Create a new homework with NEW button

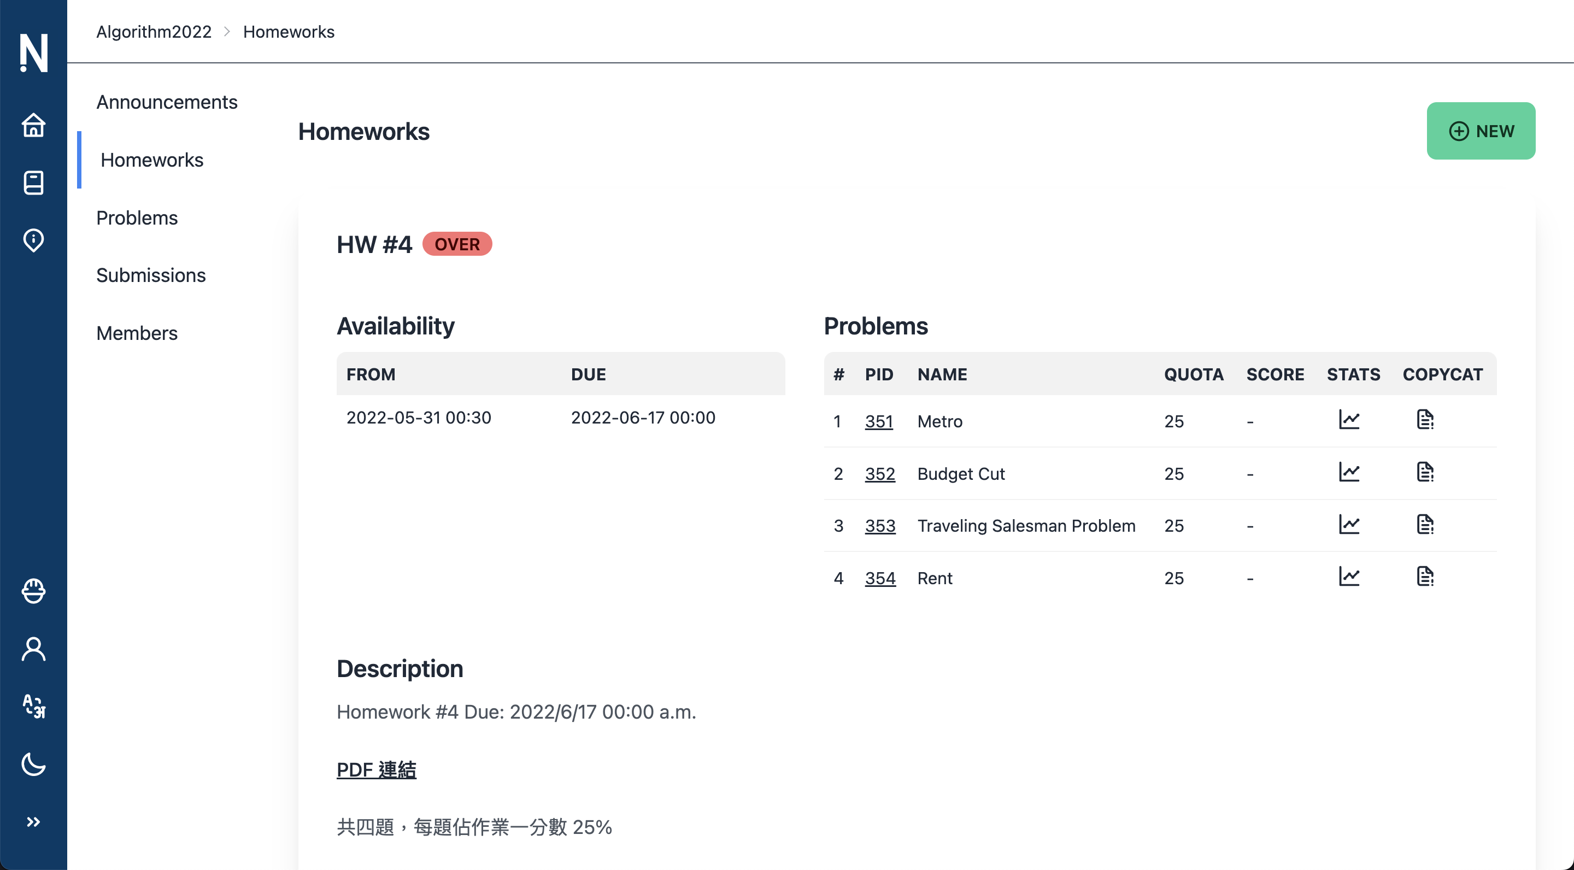(1481, 131)
